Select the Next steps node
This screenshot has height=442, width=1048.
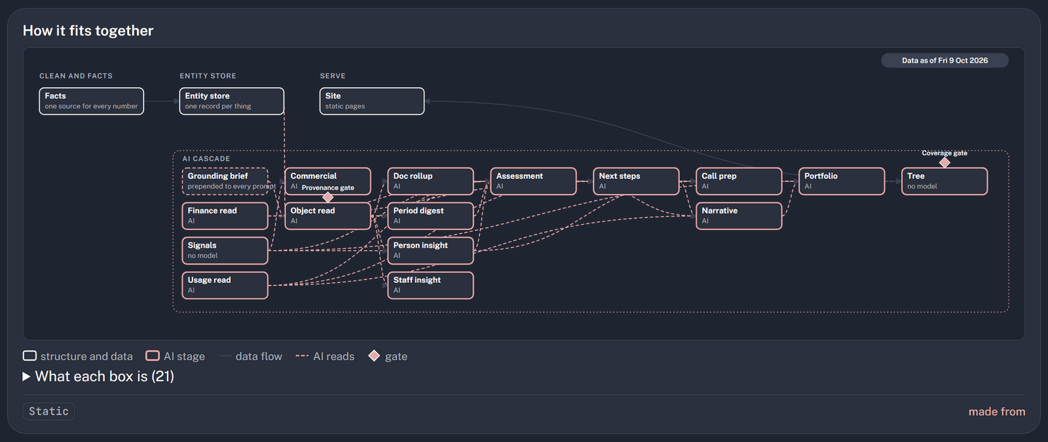pos(636,181)
